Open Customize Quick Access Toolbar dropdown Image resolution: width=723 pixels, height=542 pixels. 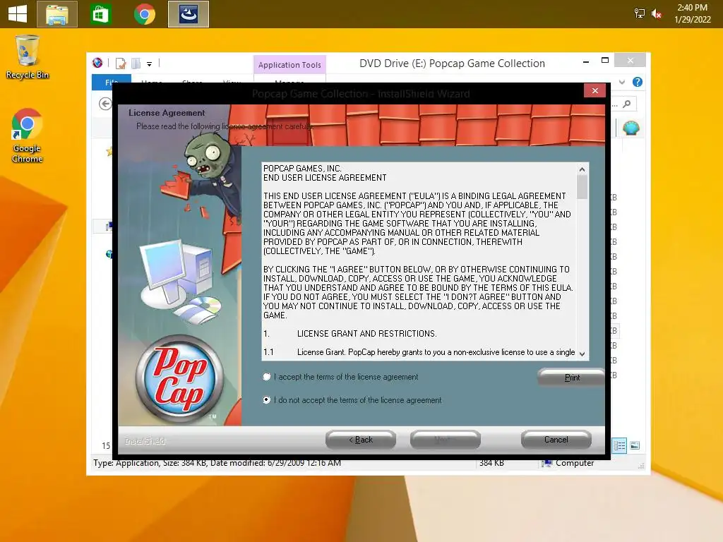150,64
